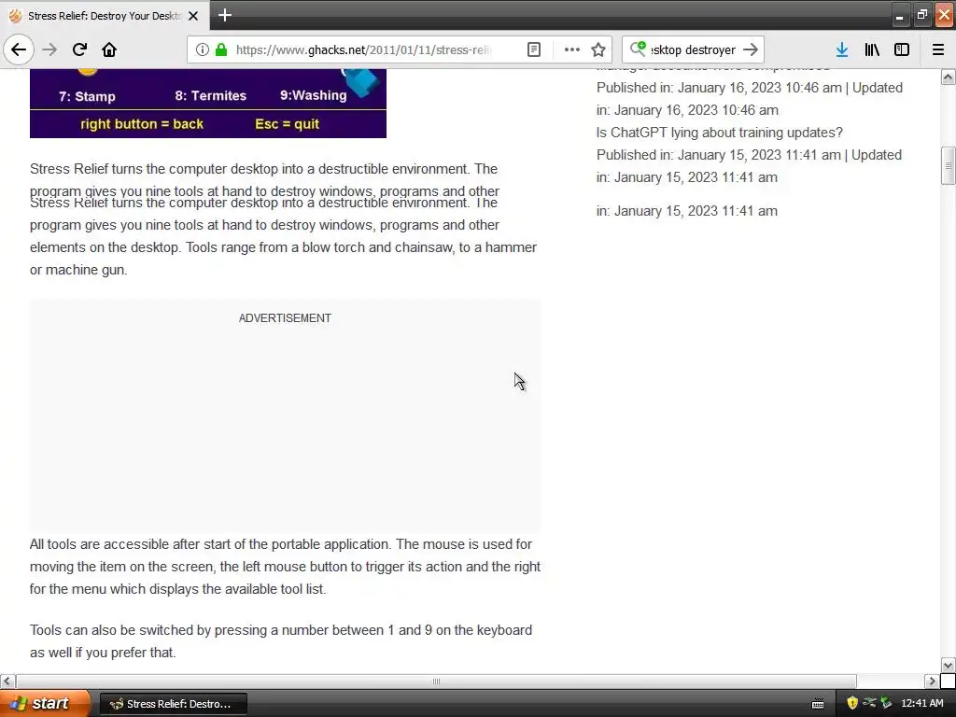This screenshot has height=717, width=956.
Task: Click the keyboard icon in system tray
Action: click(x=818, y=704)
